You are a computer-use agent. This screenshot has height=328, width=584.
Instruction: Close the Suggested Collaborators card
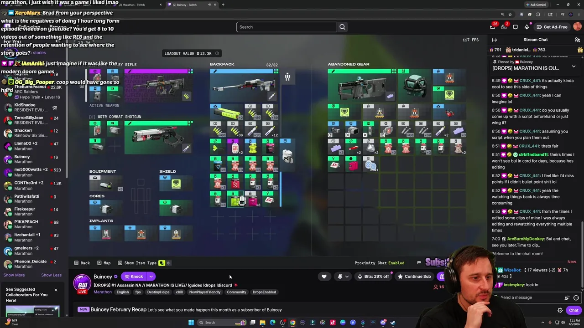(x=56, y=290)
